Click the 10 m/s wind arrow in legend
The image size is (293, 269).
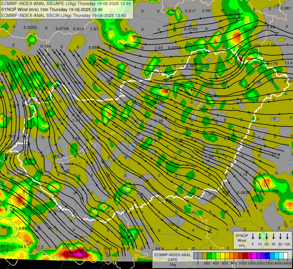tap(260, 236)
